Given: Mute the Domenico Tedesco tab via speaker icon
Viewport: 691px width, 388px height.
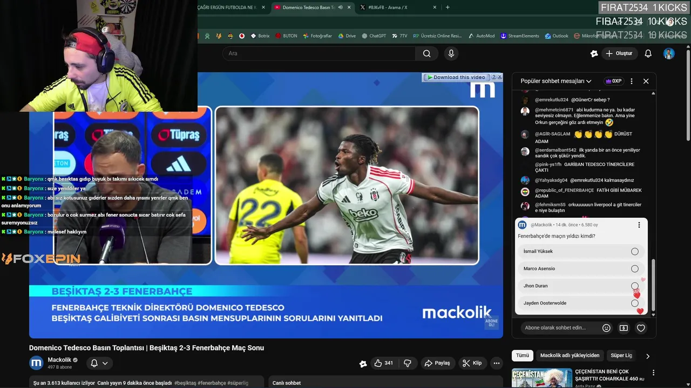Looking at the screenshot, I should click(x=340, y=8).
